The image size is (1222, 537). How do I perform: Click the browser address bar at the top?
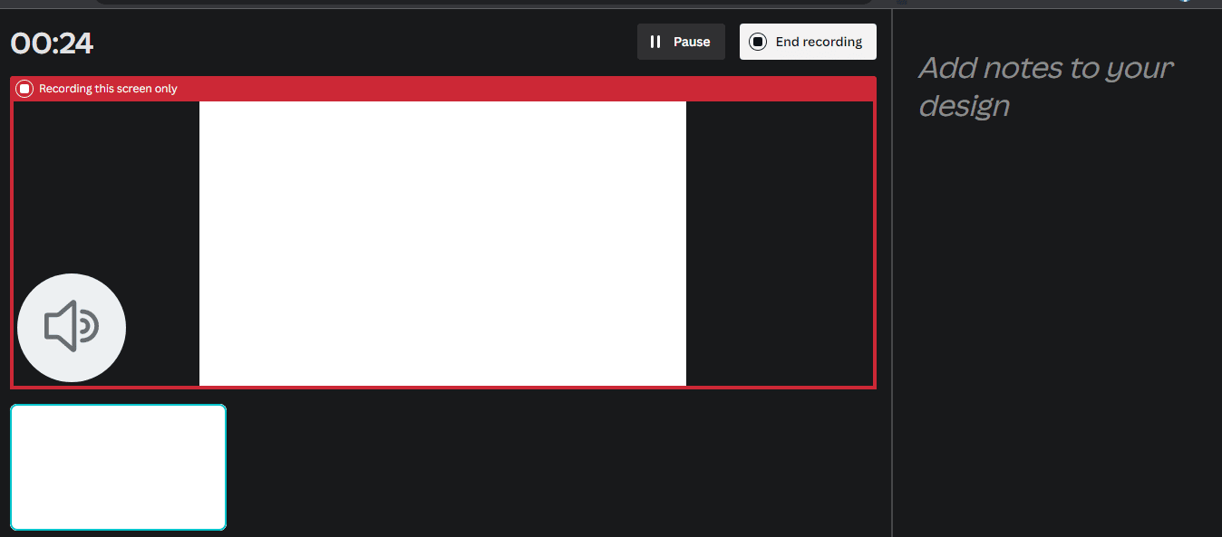pos(480,2)
